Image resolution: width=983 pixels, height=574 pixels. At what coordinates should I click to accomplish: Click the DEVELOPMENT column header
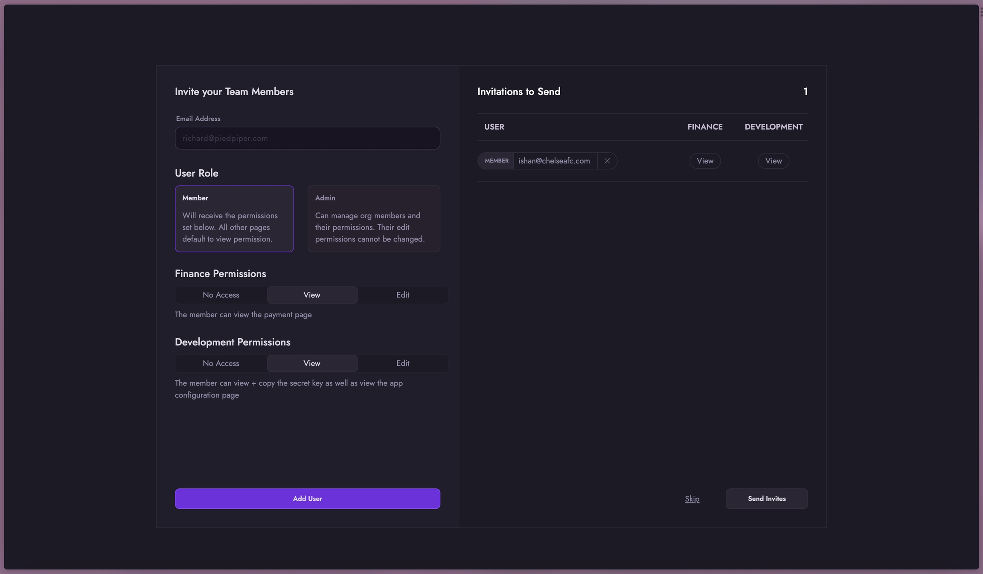point(774,127)
